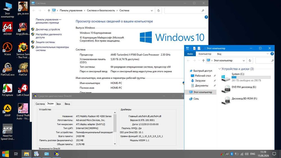281x158 pixels.
Task: Open the network Wi-Fi tray icon
Action: click(x=242, y=154)
